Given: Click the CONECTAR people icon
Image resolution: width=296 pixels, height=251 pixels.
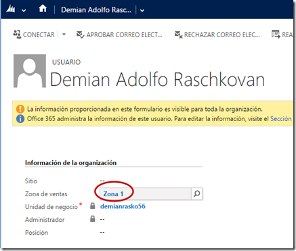Looking at the screenshot, I should click(x=17, y=35).
